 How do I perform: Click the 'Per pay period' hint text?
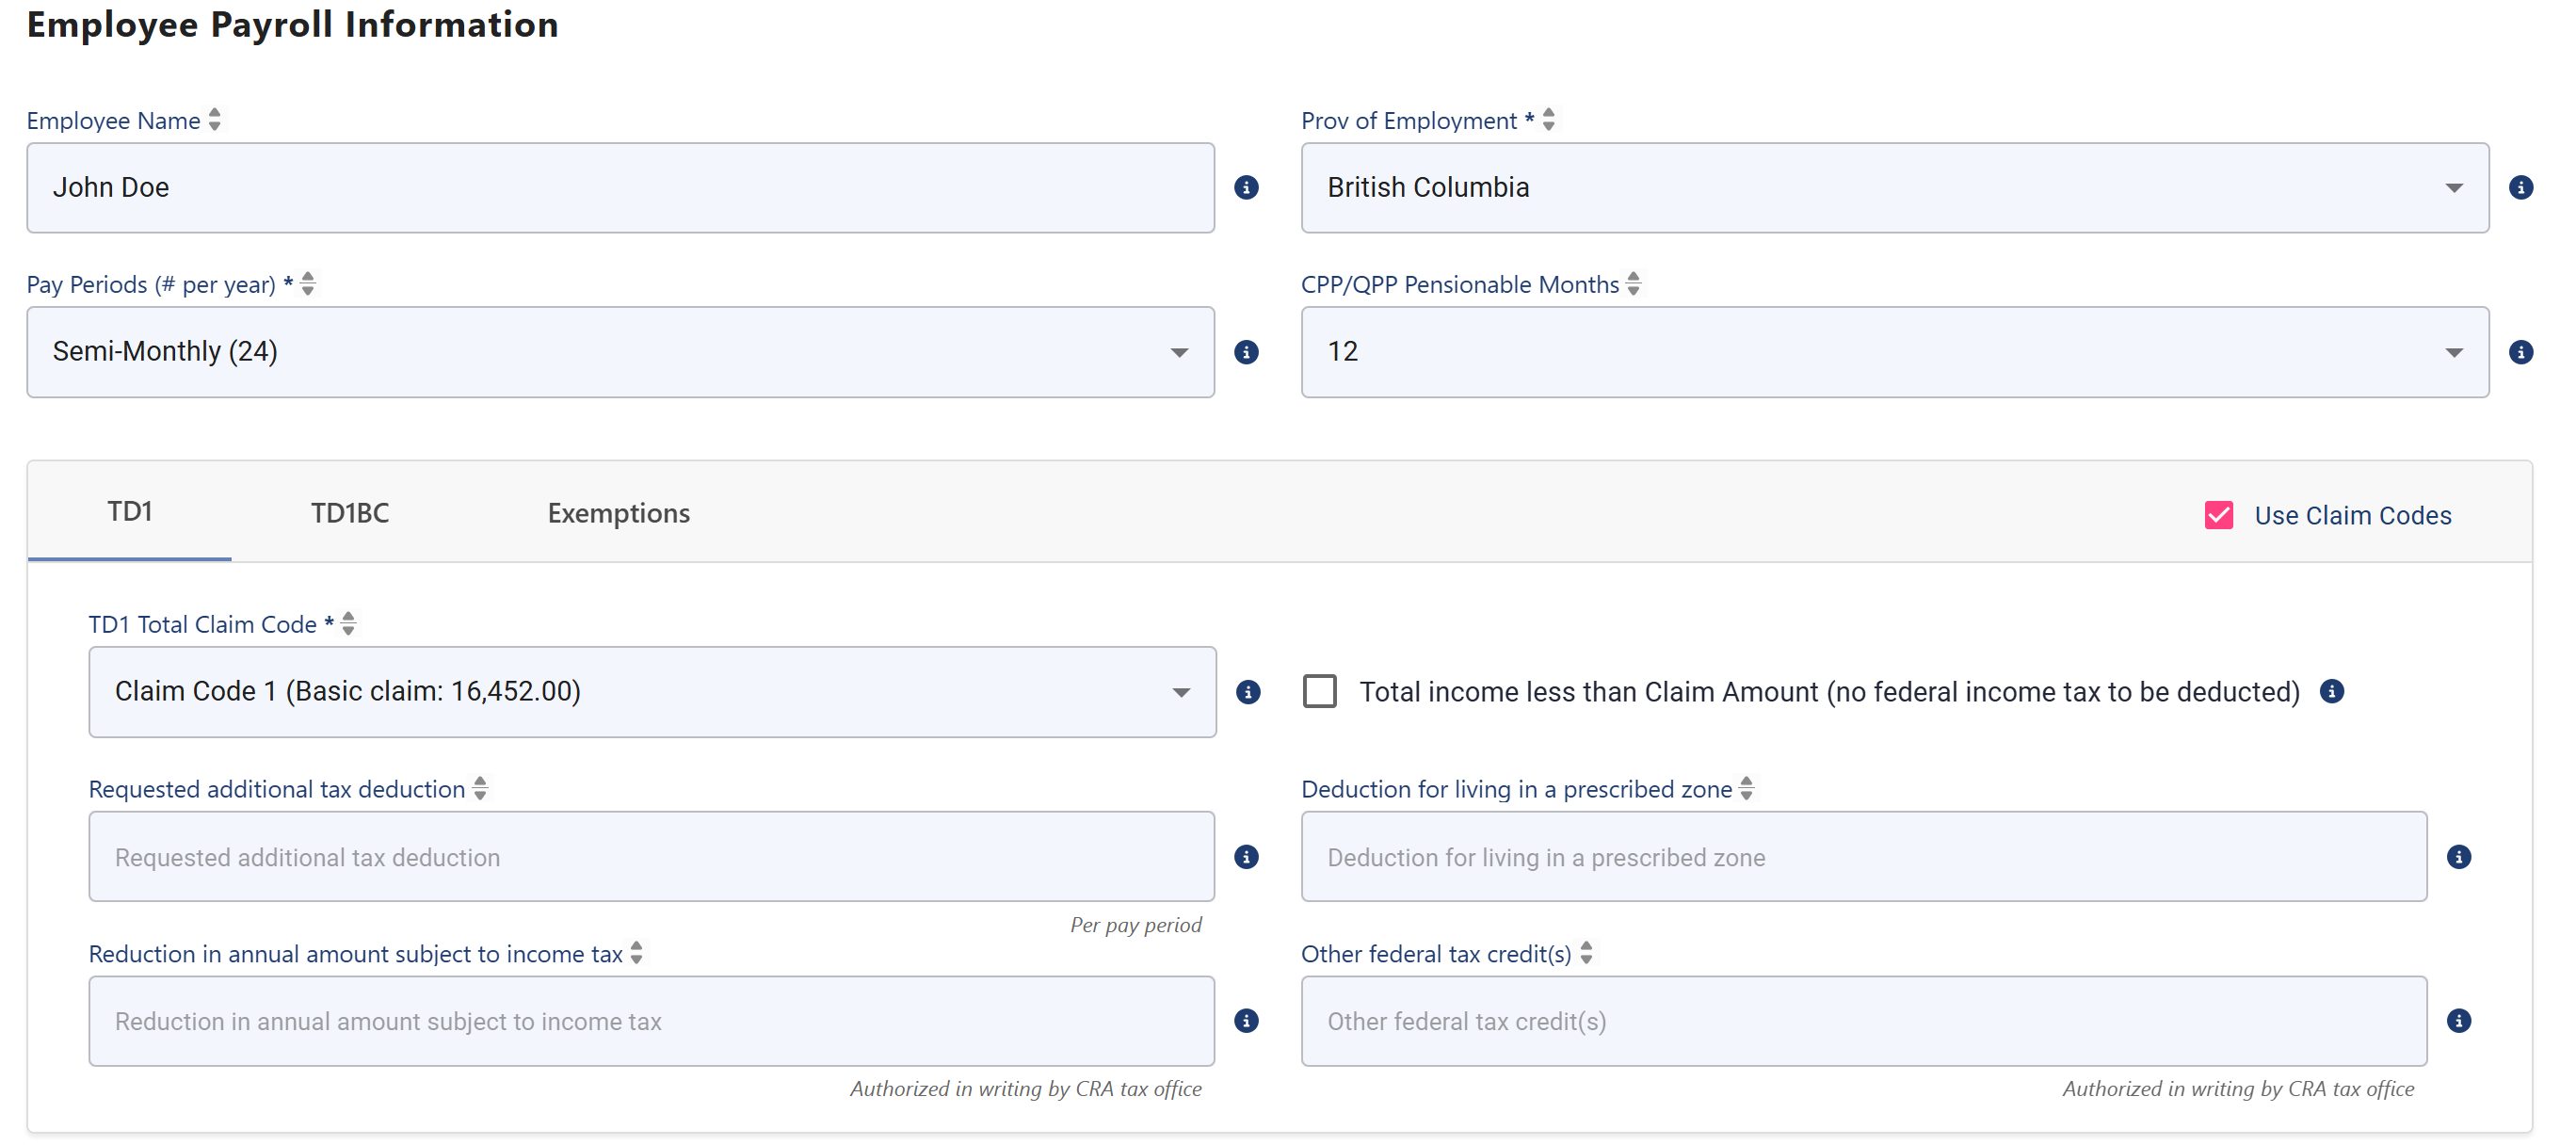coord(1135,925)
